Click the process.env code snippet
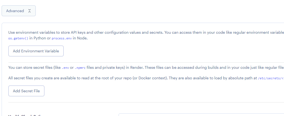 tap(62, 38)
